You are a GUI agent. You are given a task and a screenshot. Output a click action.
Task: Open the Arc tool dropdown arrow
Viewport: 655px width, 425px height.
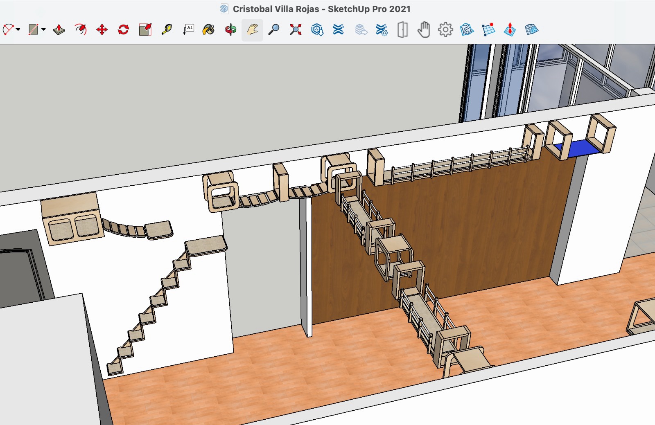coord(18,29)
